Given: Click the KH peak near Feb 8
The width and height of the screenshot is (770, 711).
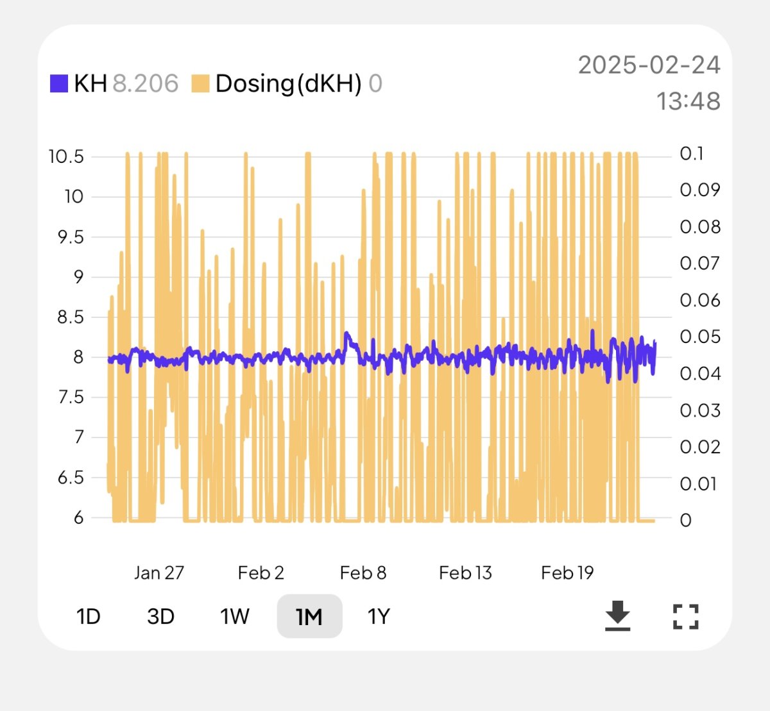Looking at the screenshot, I should click(347, 335).
